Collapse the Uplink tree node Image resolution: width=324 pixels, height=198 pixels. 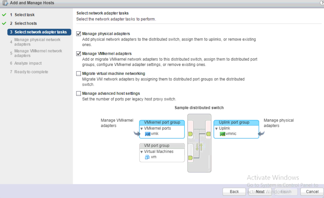pyautogui.click(x=216, y=128)
